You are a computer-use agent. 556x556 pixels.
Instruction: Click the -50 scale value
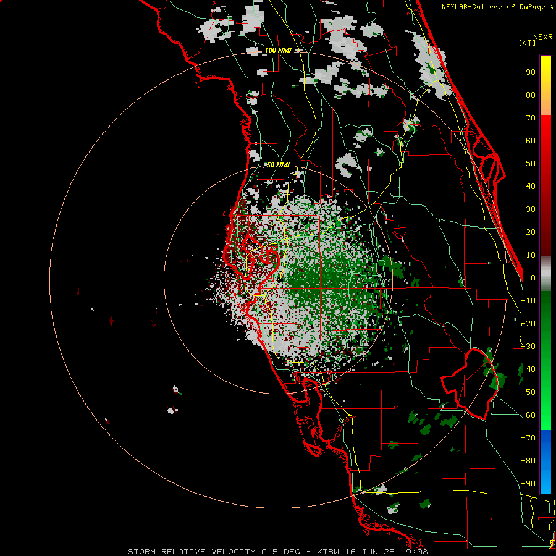click(x=528, y=392)
